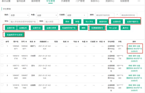Open the 行政班 dropdown
This screenshot has height=93, width=145.
point(77,15)
